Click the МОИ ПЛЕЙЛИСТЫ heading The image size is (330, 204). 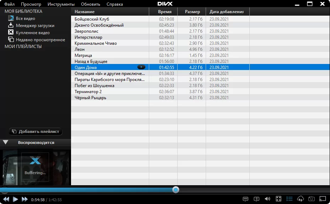pos(23,47)
